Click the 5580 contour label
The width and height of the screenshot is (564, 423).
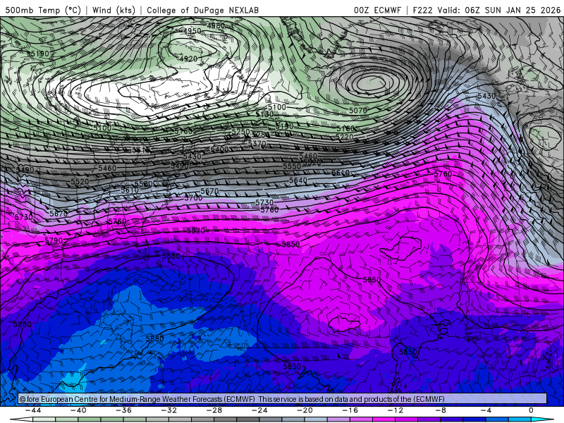144,184
